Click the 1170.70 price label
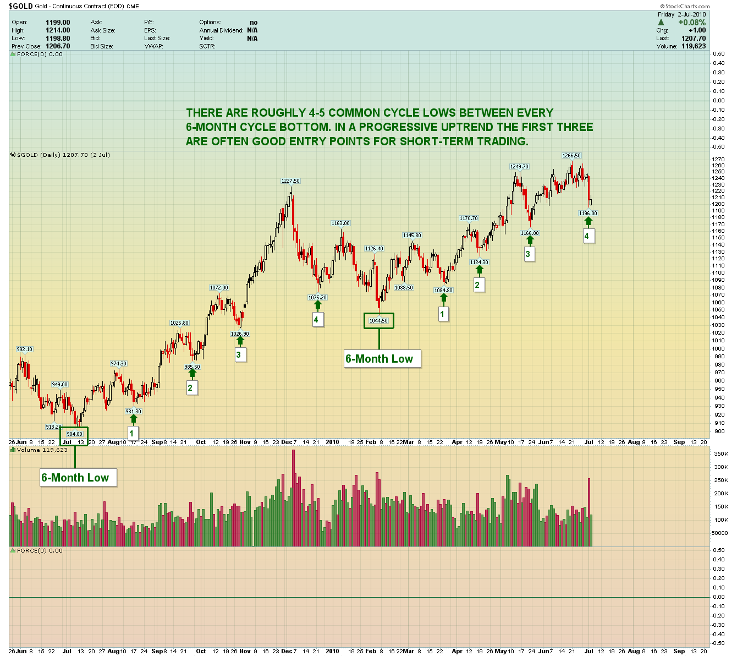This screenshot has height=656, width=737. click(469, 218)
